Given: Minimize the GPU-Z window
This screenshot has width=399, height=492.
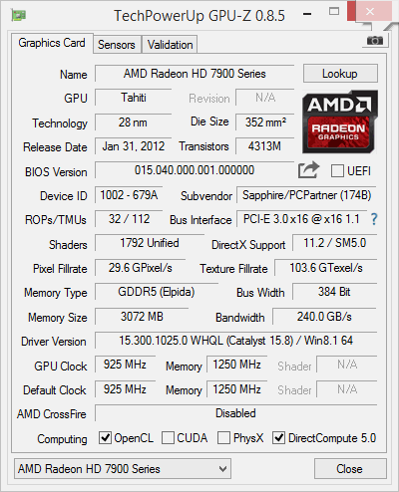Looking at the screenshot, I should (x=307, y=14).
